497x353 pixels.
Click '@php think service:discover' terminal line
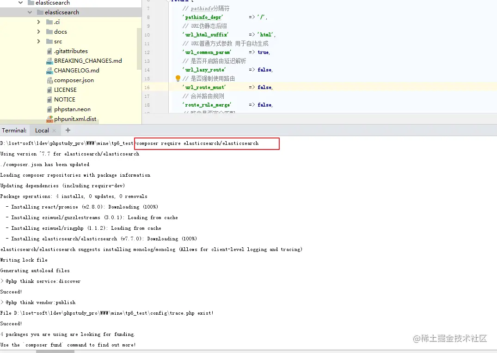41,281
